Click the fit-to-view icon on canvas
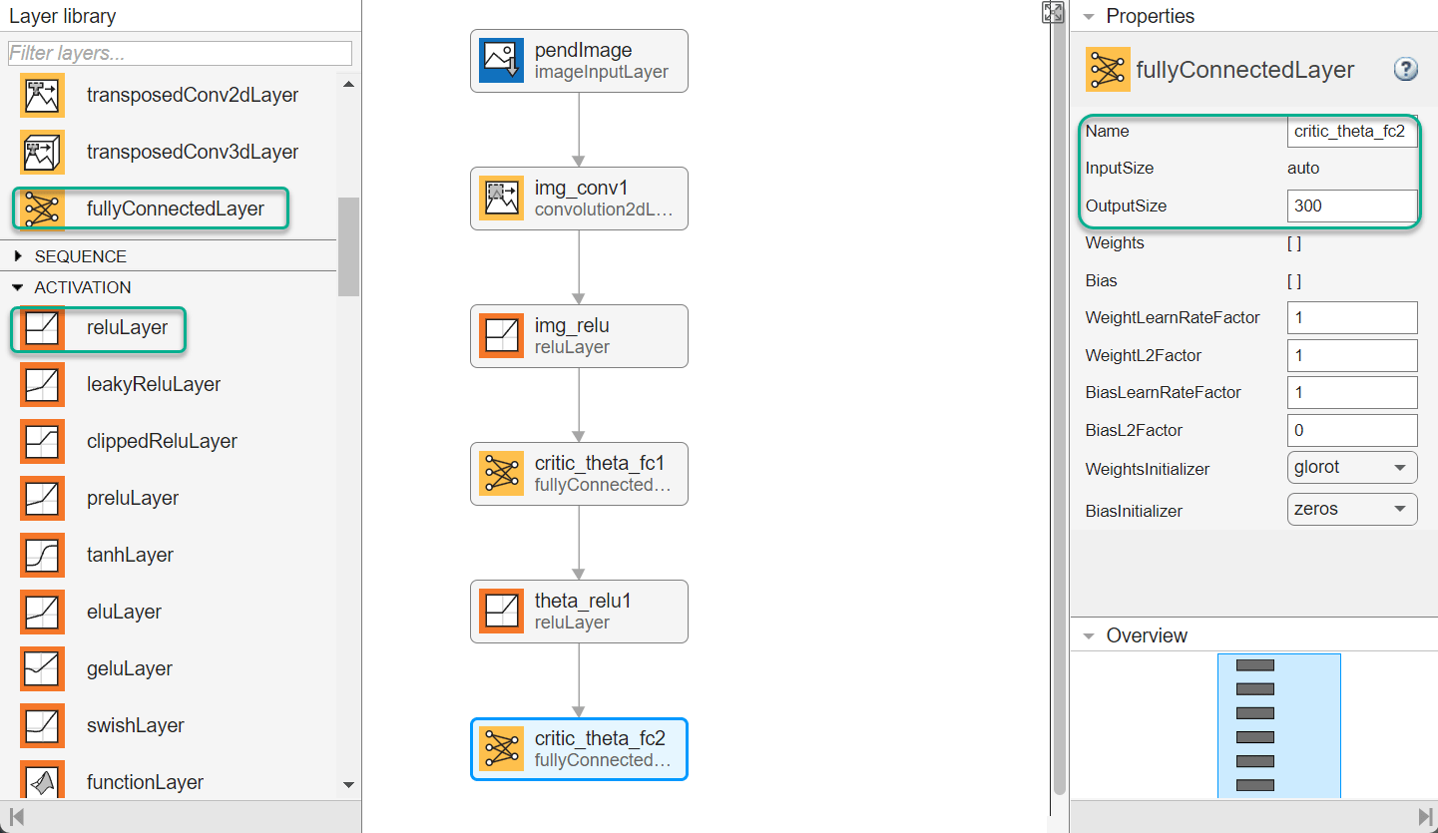This screenshot has height=833, width=1438. (x=1053, y=12)
